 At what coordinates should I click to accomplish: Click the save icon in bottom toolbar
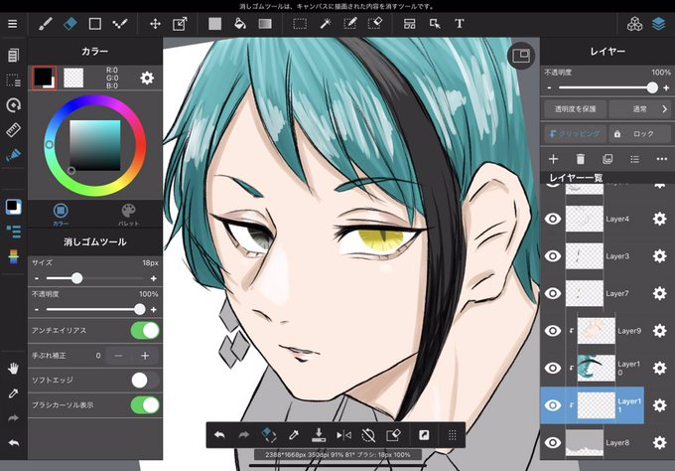click(x=319, y=435)
